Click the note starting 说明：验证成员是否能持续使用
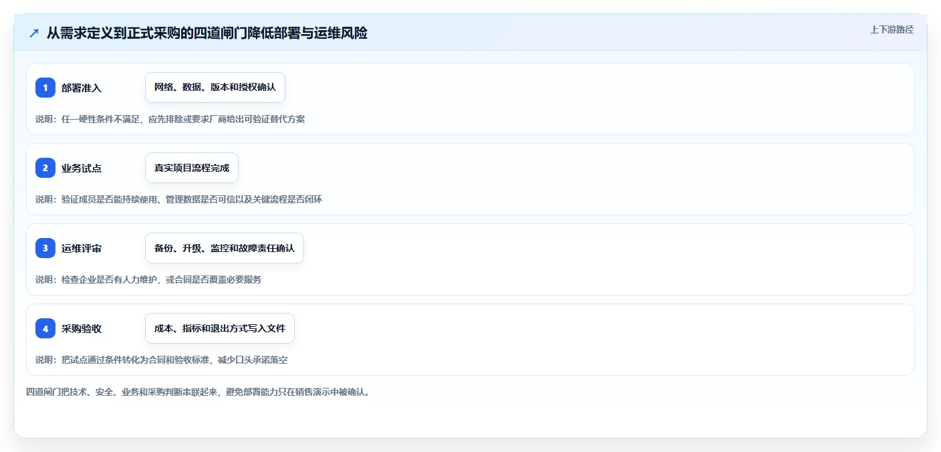941x452 pixels. click(179, 199)
